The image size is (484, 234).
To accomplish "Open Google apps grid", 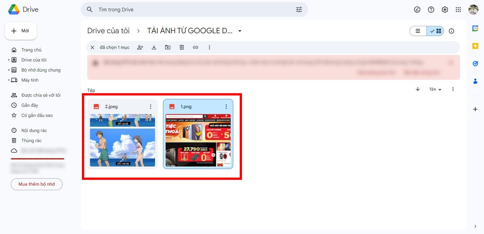I will (458, 10).
